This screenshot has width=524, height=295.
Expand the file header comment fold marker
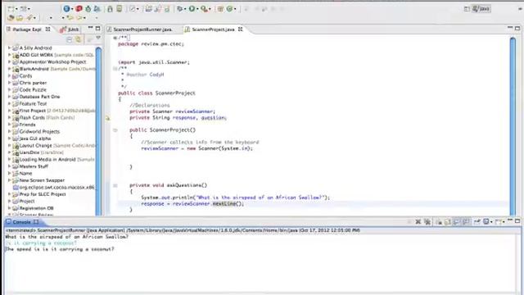[115, 38]
